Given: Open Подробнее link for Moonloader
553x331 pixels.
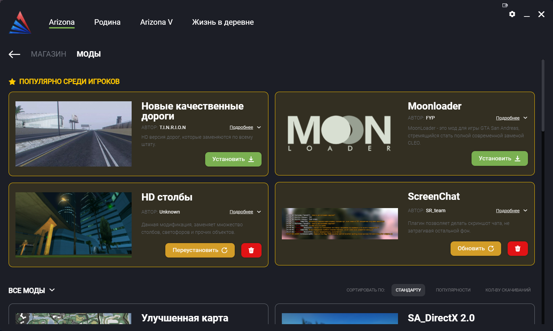Looking at the screenshot, I should (508, 118).
